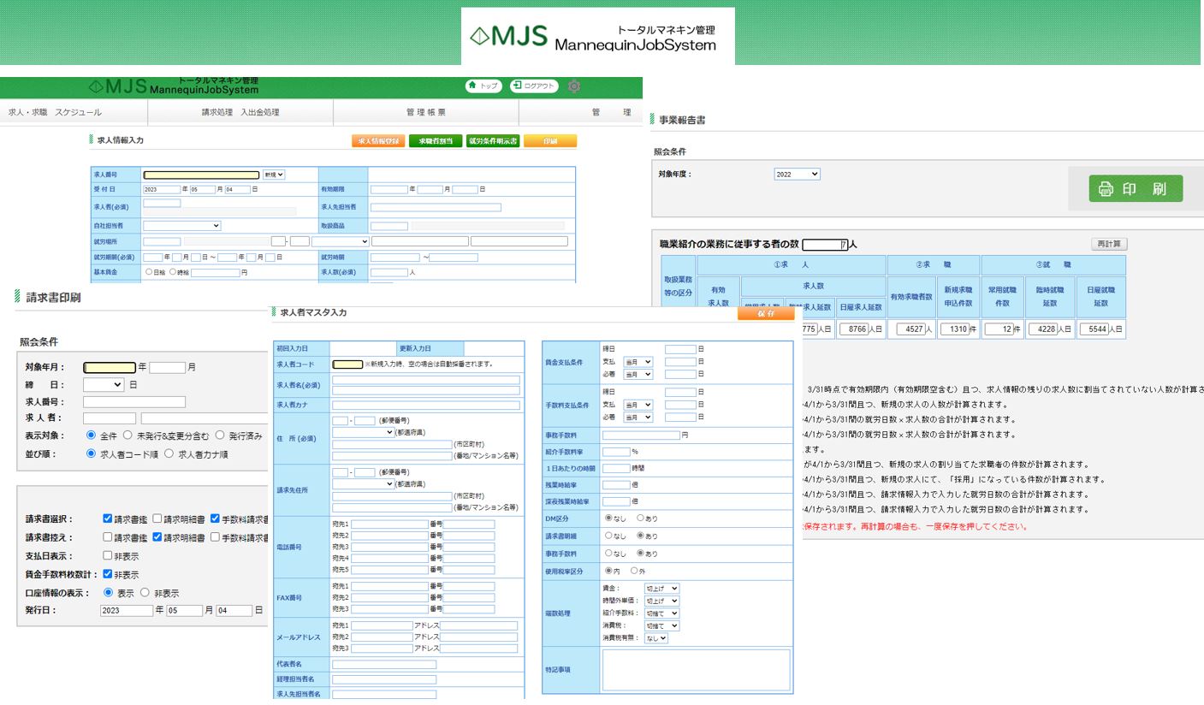1204x705 pixels.
Task: Select the 時給 radio button
Action: [x=172, y=272]
